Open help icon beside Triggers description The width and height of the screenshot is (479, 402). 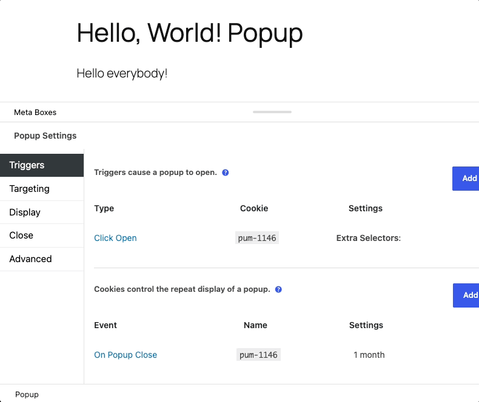coord(225,173)
